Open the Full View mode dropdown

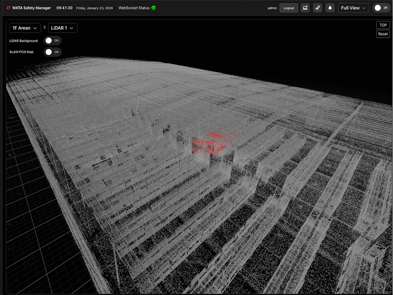point(353,8)
